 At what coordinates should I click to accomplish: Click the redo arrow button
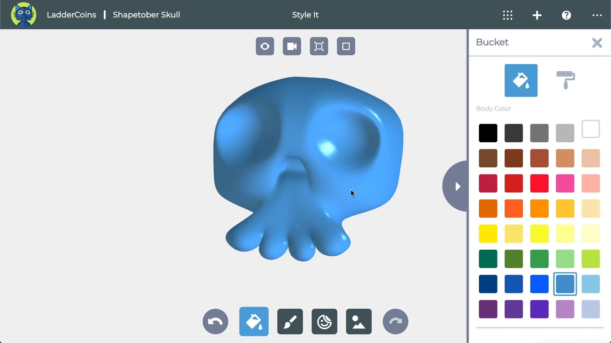pos(395,321)
